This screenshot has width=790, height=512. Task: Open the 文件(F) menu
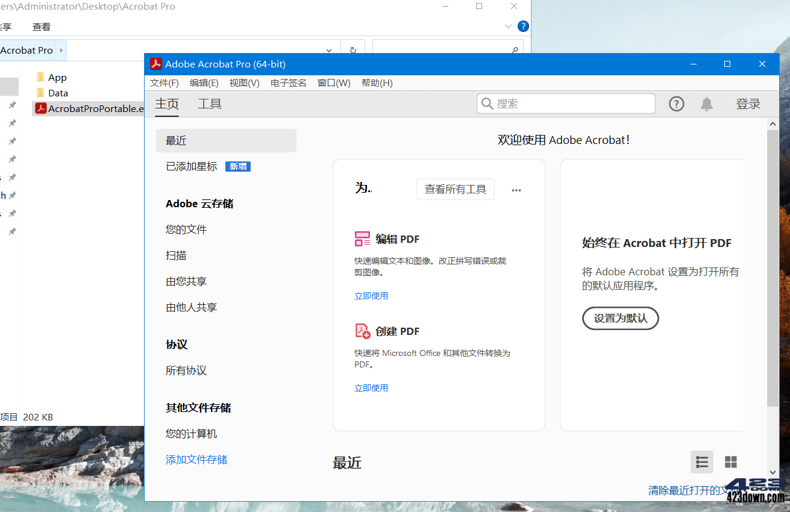[164, 83]
